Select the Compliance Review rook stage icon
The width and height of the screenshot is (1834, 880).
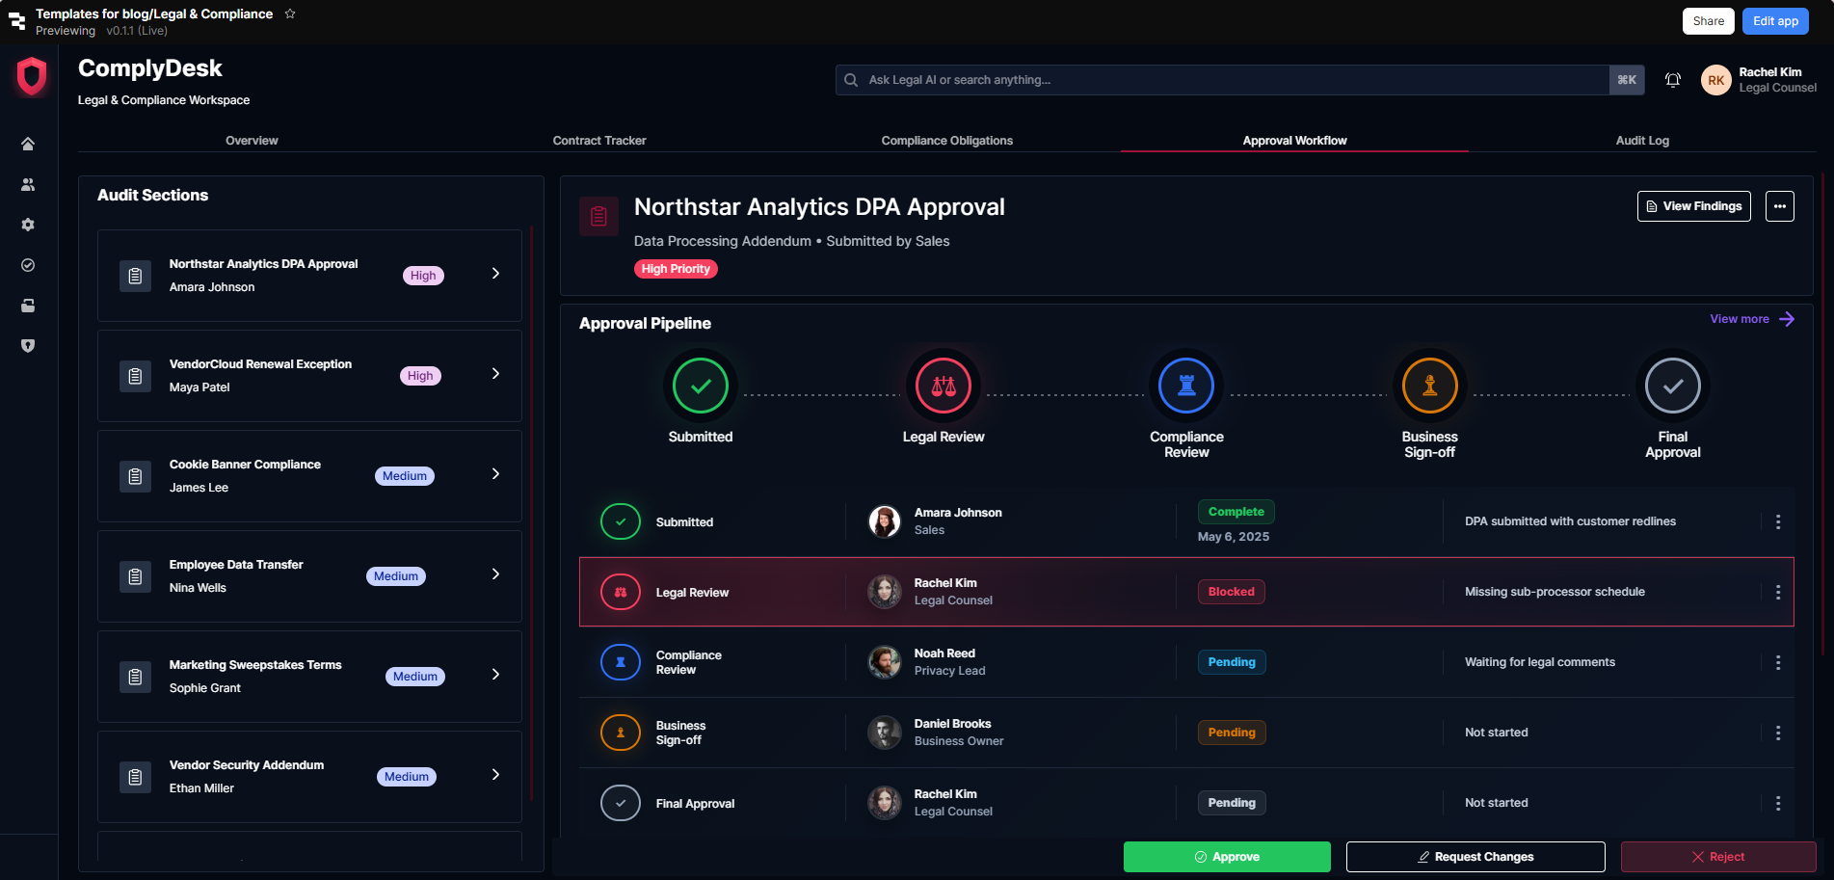(x=1186, y=386)
